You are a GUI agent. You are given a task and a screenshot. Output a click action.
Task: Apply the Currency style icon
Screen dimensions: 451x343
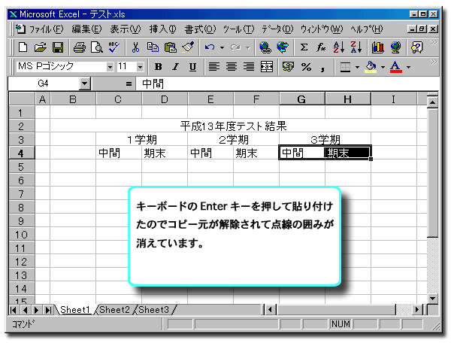coord(288,67)
